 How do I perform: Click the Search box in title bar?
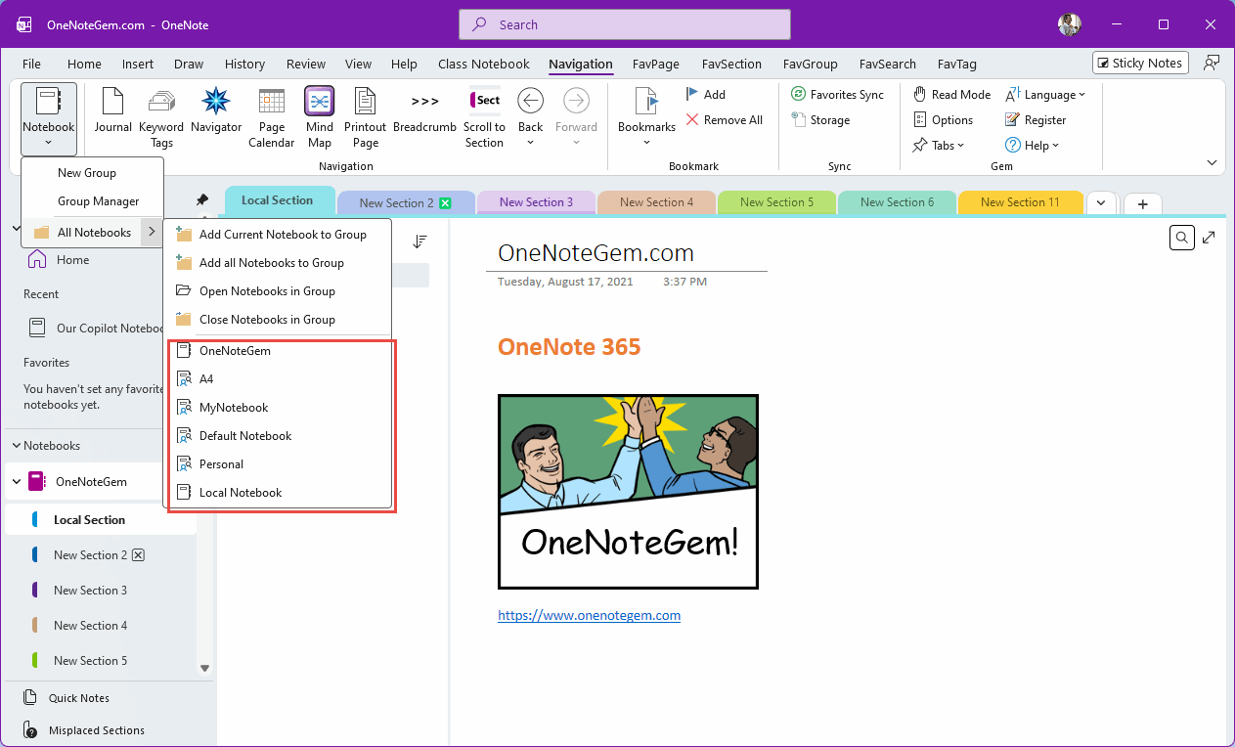pyautogui.click(x=625, y=24)
